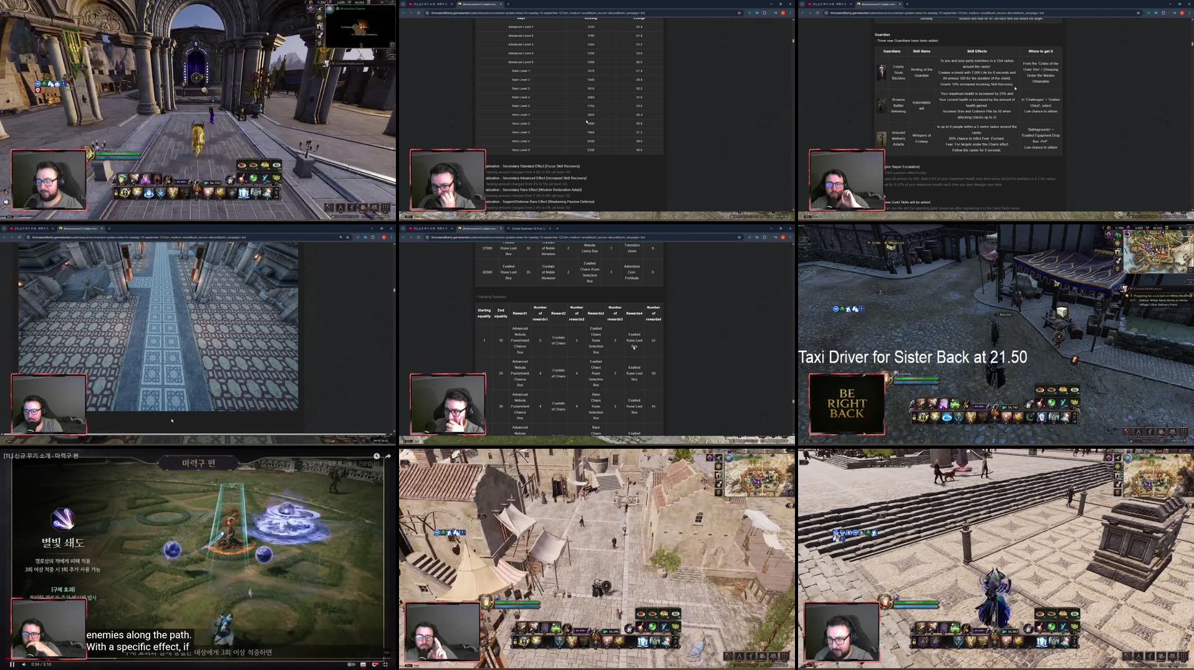Click minimap in the stone stairs plaza game frame
This screenshot has height=670, width=1194.
tap(1158, 476)
